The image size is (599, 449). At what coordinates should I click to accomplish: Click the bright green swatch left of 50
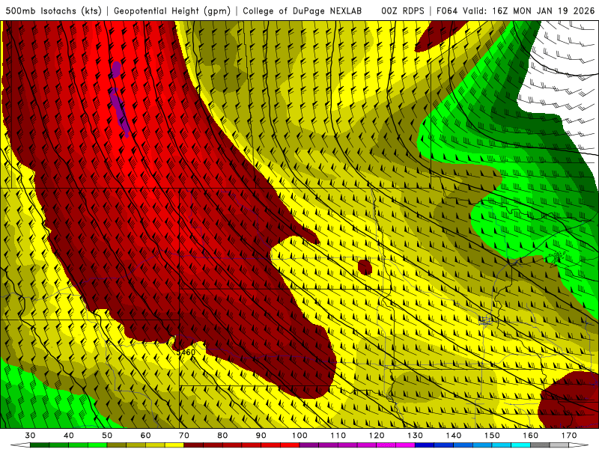[x=97, y=445]
